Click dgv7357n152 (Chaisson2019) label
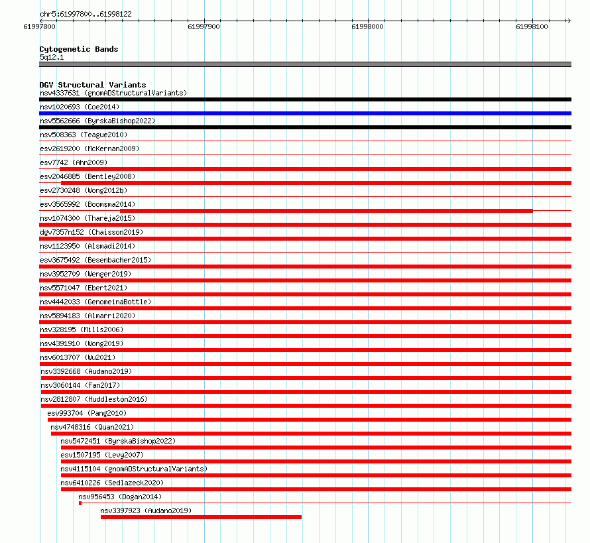Viewport: 590px width, 543px height. (91, 232)
